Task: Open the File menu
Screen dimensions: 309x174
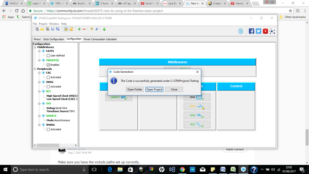Action: (x=35, y=24)
